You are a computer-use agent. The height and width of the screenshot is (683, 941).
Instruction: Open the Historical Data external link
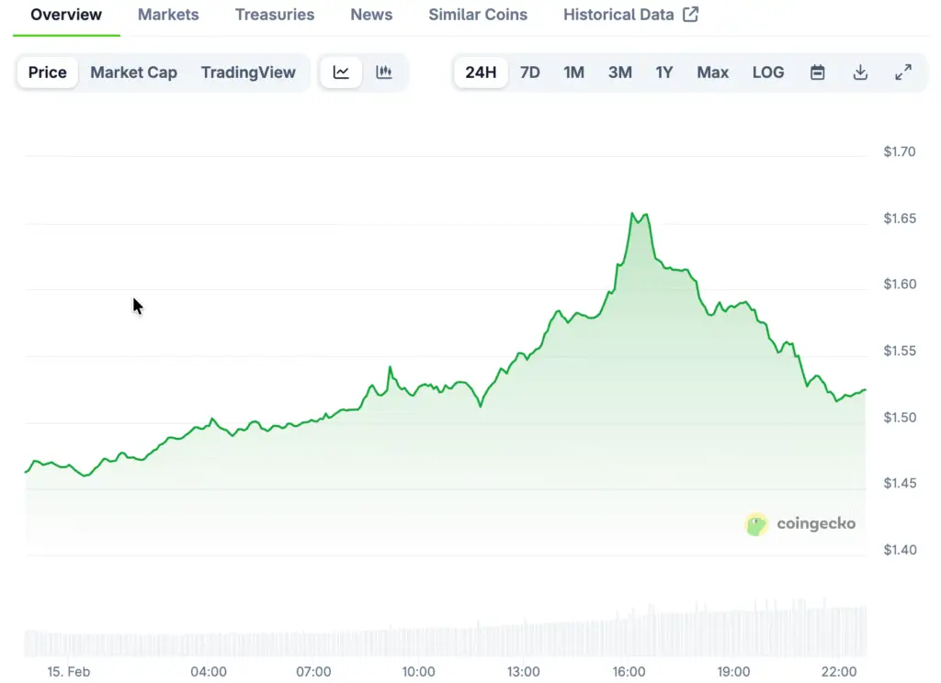630,15
